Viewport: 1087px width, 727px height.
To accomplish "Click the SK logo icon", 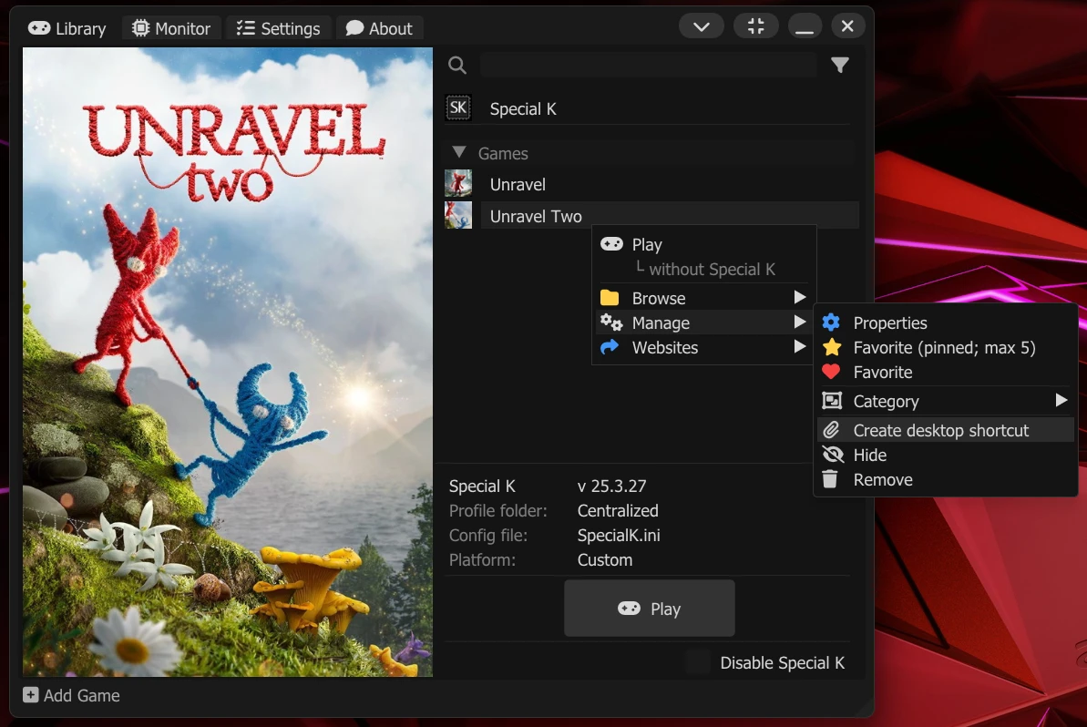I will pyautogui.click(x=458, y=108).
